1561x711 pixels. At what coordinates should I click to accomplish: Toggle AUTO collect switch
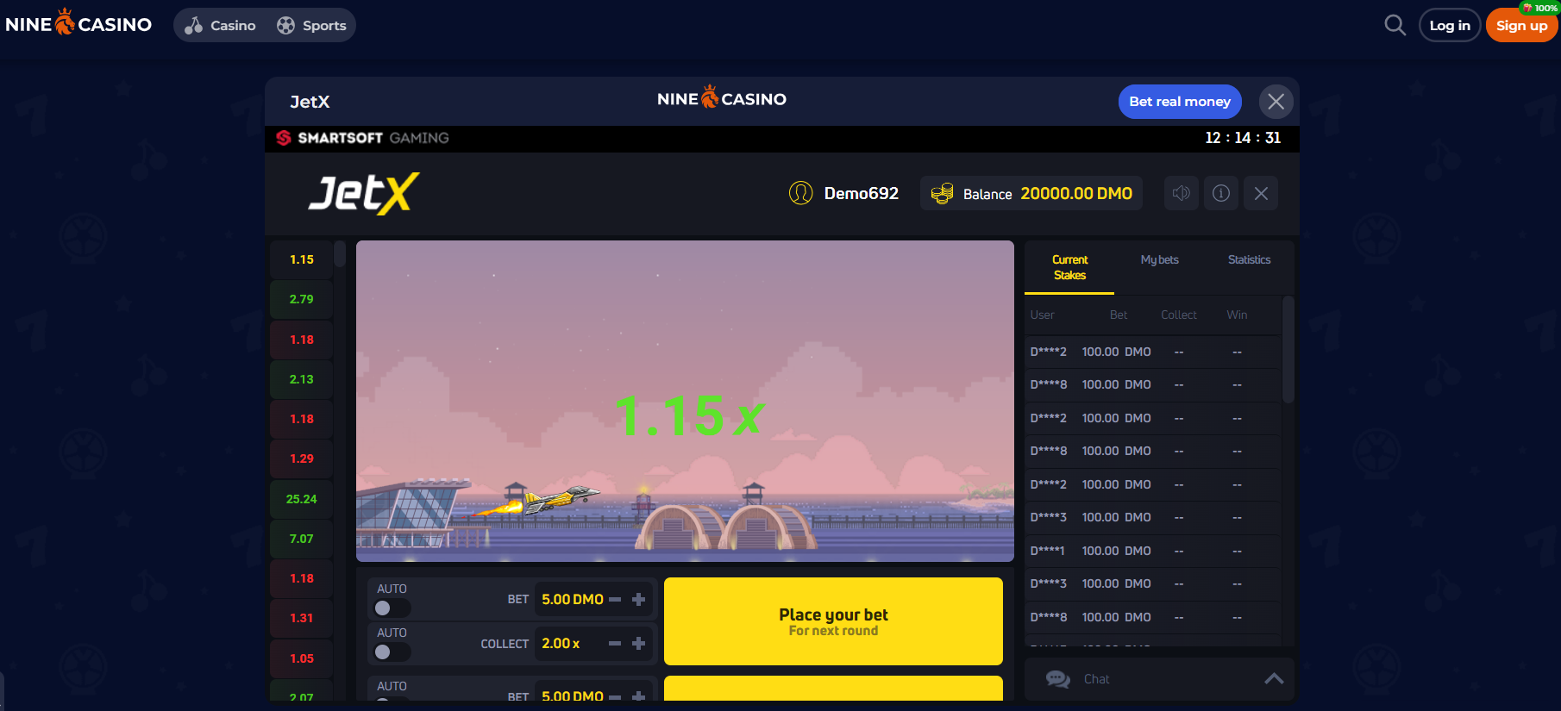(x=392, y=652)
